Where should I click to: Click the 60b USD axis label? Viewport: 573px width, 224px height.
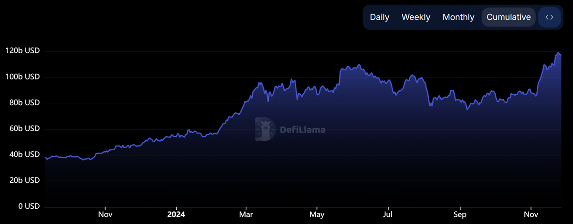[x=24, y=128]
